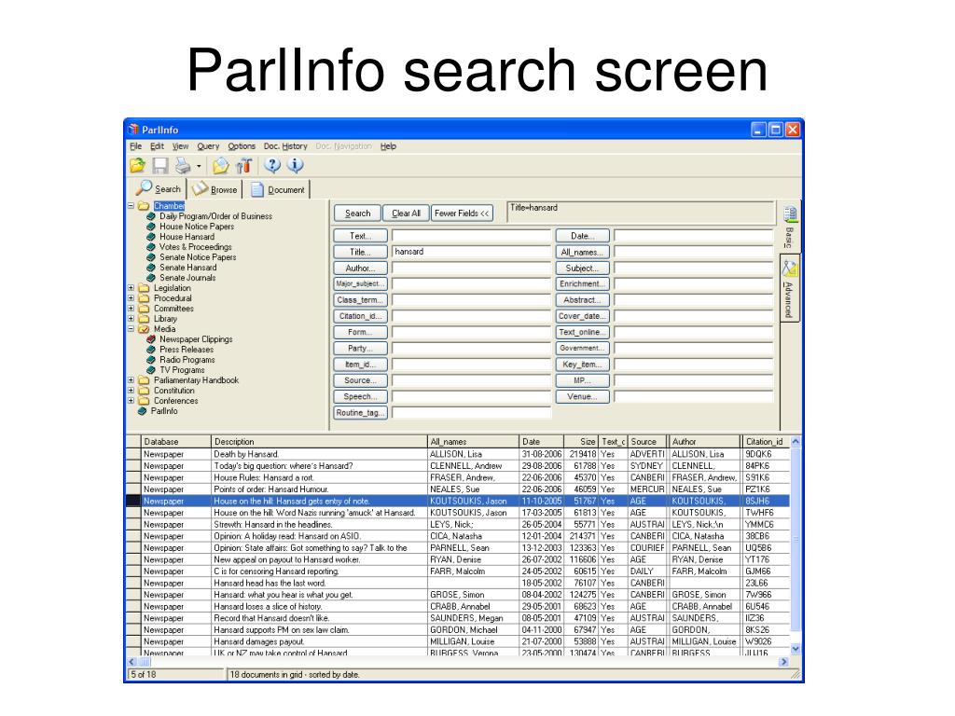Image resolution: width=955 pixels, height=716 pixels.
Task: Click the question mark help icon
Action: point(272,165)
